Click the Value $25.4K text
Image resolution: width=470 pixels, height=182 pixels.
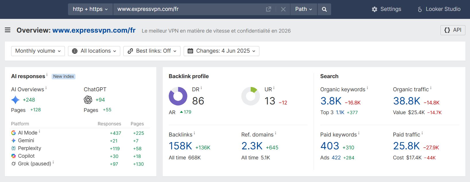409,112
